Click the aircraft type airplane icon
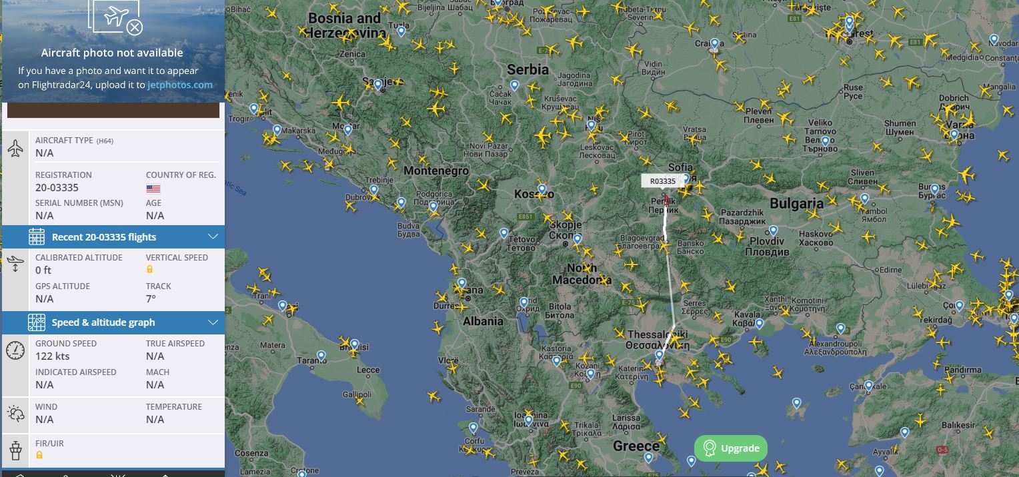 point(15,149)
